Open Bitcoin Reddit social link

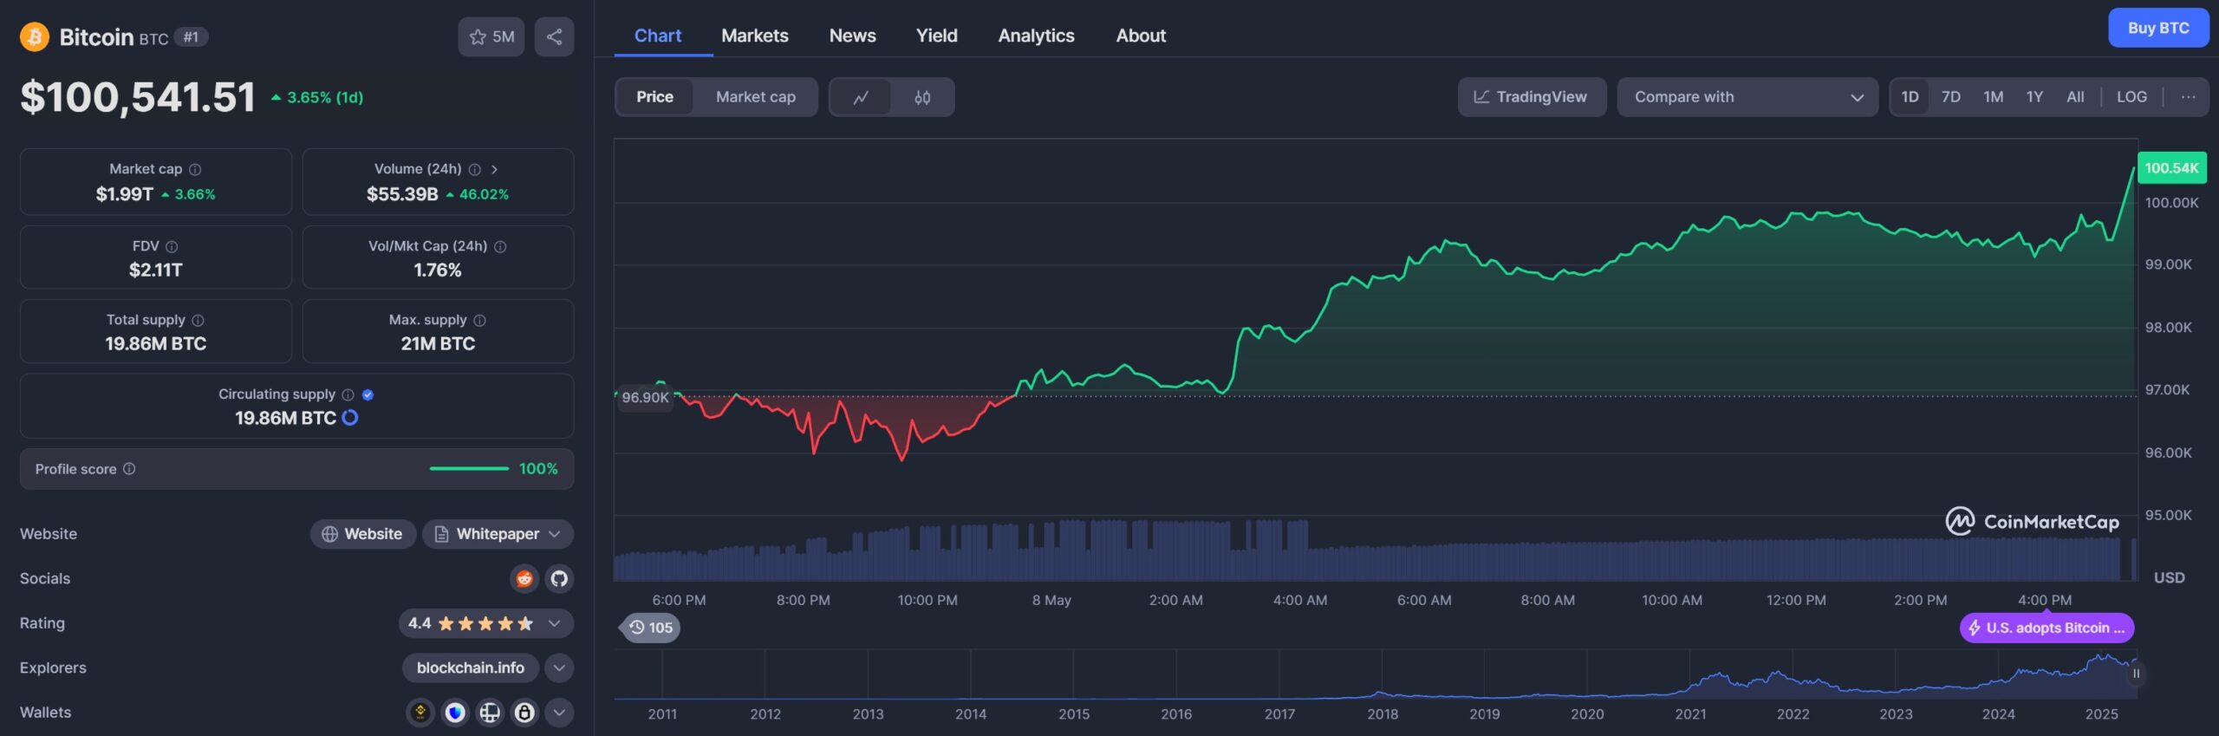524,578
